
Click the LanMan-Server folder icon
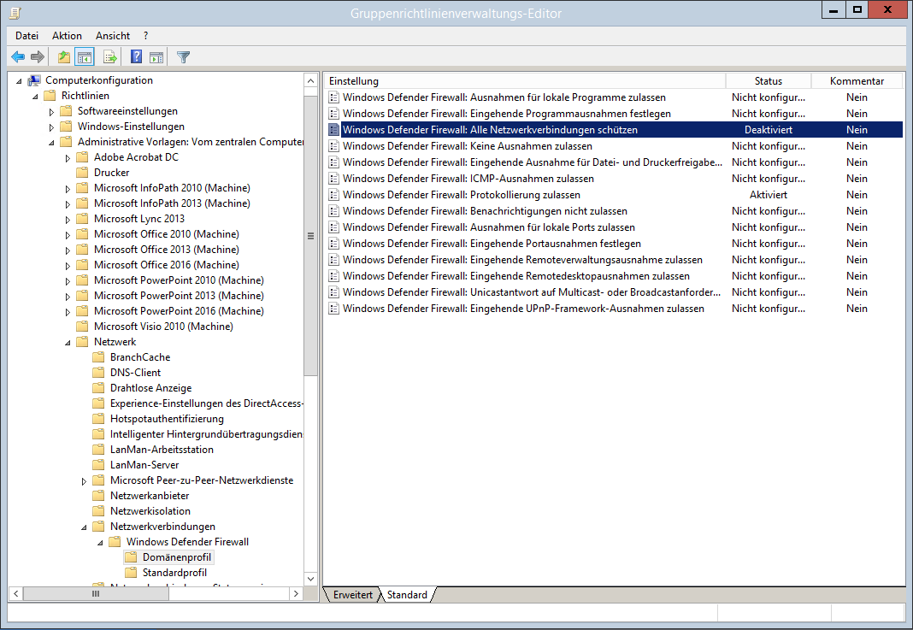point(99,465)
